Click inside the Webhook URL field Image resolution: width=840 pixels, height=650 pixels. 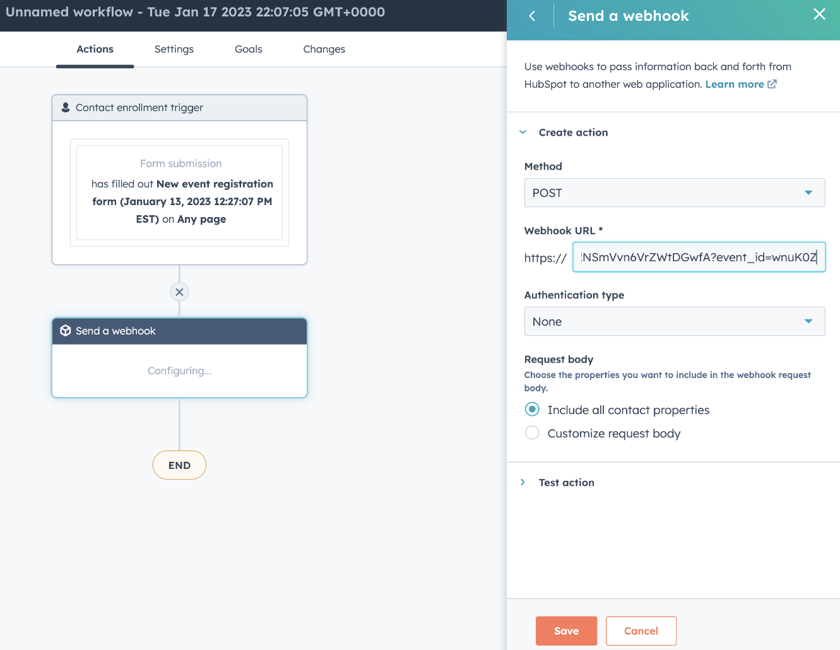[x=699, y=257]
